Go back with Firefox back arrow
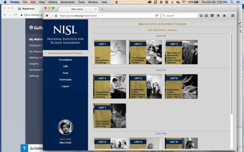Screen dimensions: 244x152 (x=47, y=16)
